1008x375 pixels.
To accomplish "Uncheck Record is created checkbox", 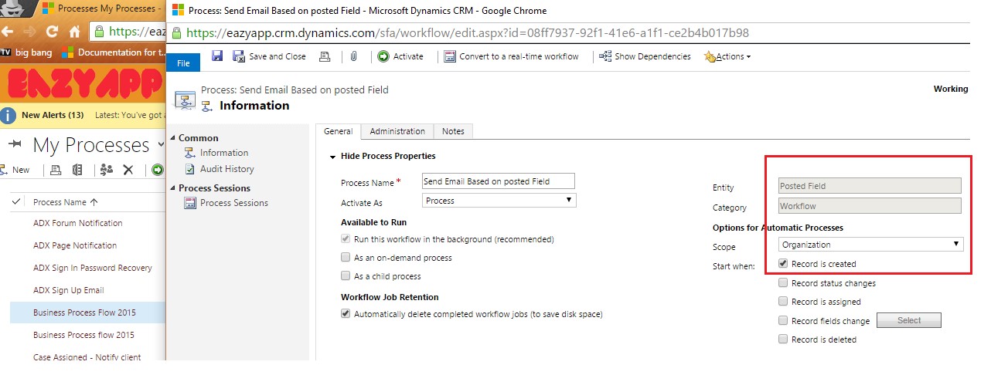I will coord(784,264).
